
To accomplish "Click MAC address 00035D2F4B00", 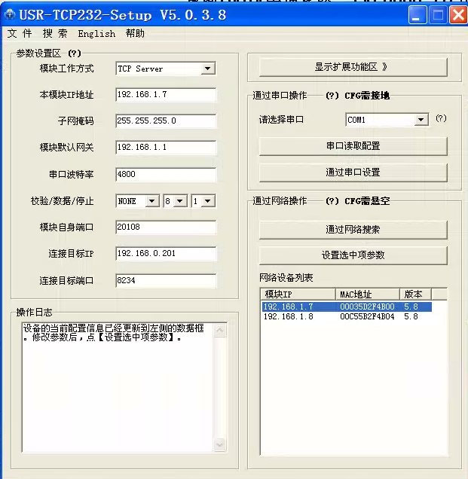I will point(367,307).
